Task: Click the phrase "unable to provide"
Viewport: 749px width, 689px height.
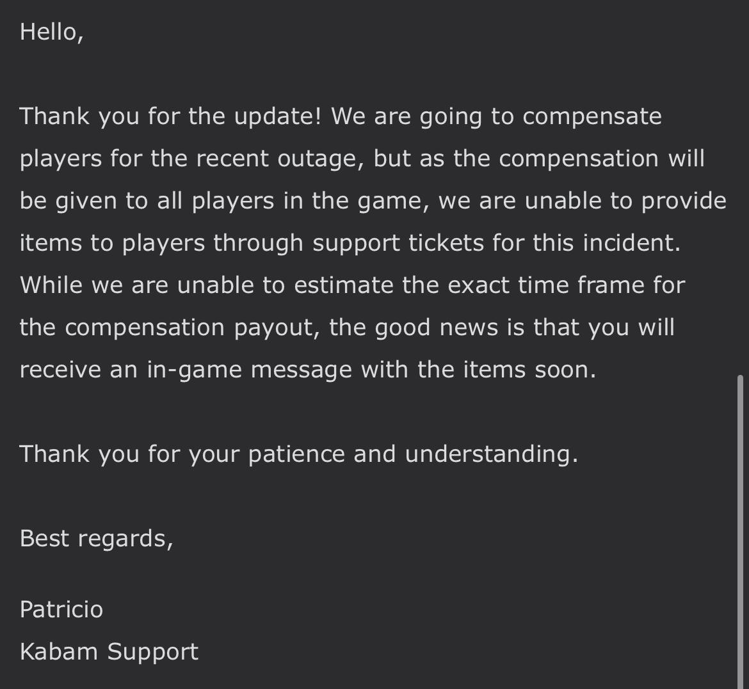Action: [x=625, y=201]
